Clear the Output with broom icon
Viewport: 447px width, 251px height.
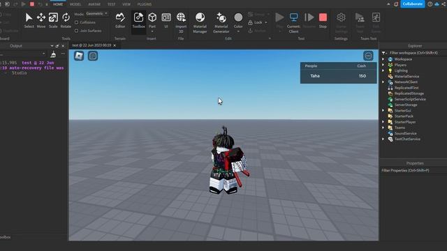click(53, 54)
